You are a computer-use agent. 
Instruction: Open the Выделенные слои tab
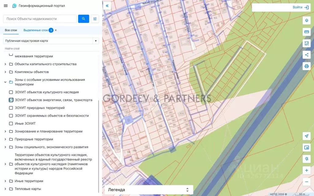[36, 30]
